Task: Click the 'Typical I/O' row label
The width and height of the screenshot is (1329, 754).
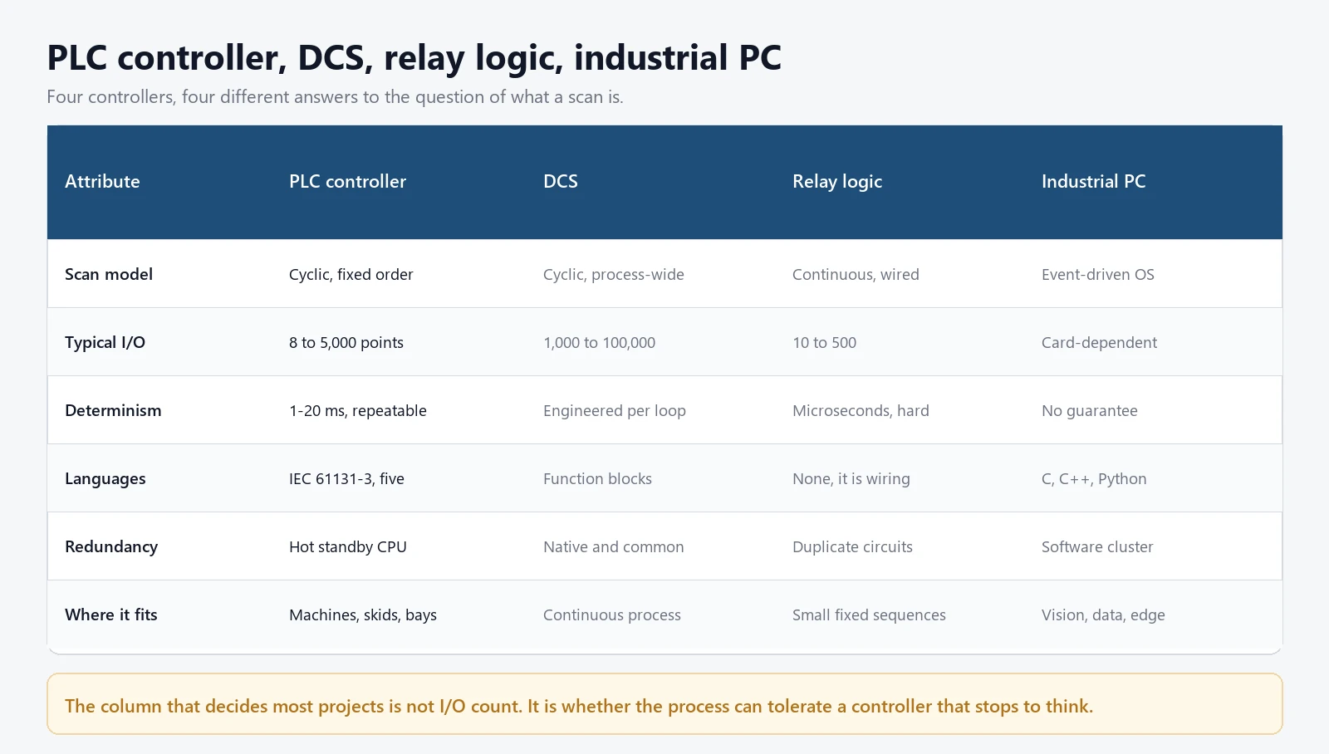Action: [105, 342]
